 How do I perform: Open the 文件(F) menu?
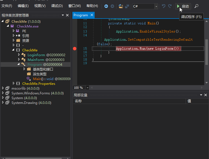(7, 6)
